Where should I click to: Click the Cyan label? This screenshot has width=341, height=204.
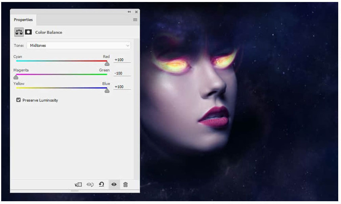17,57
